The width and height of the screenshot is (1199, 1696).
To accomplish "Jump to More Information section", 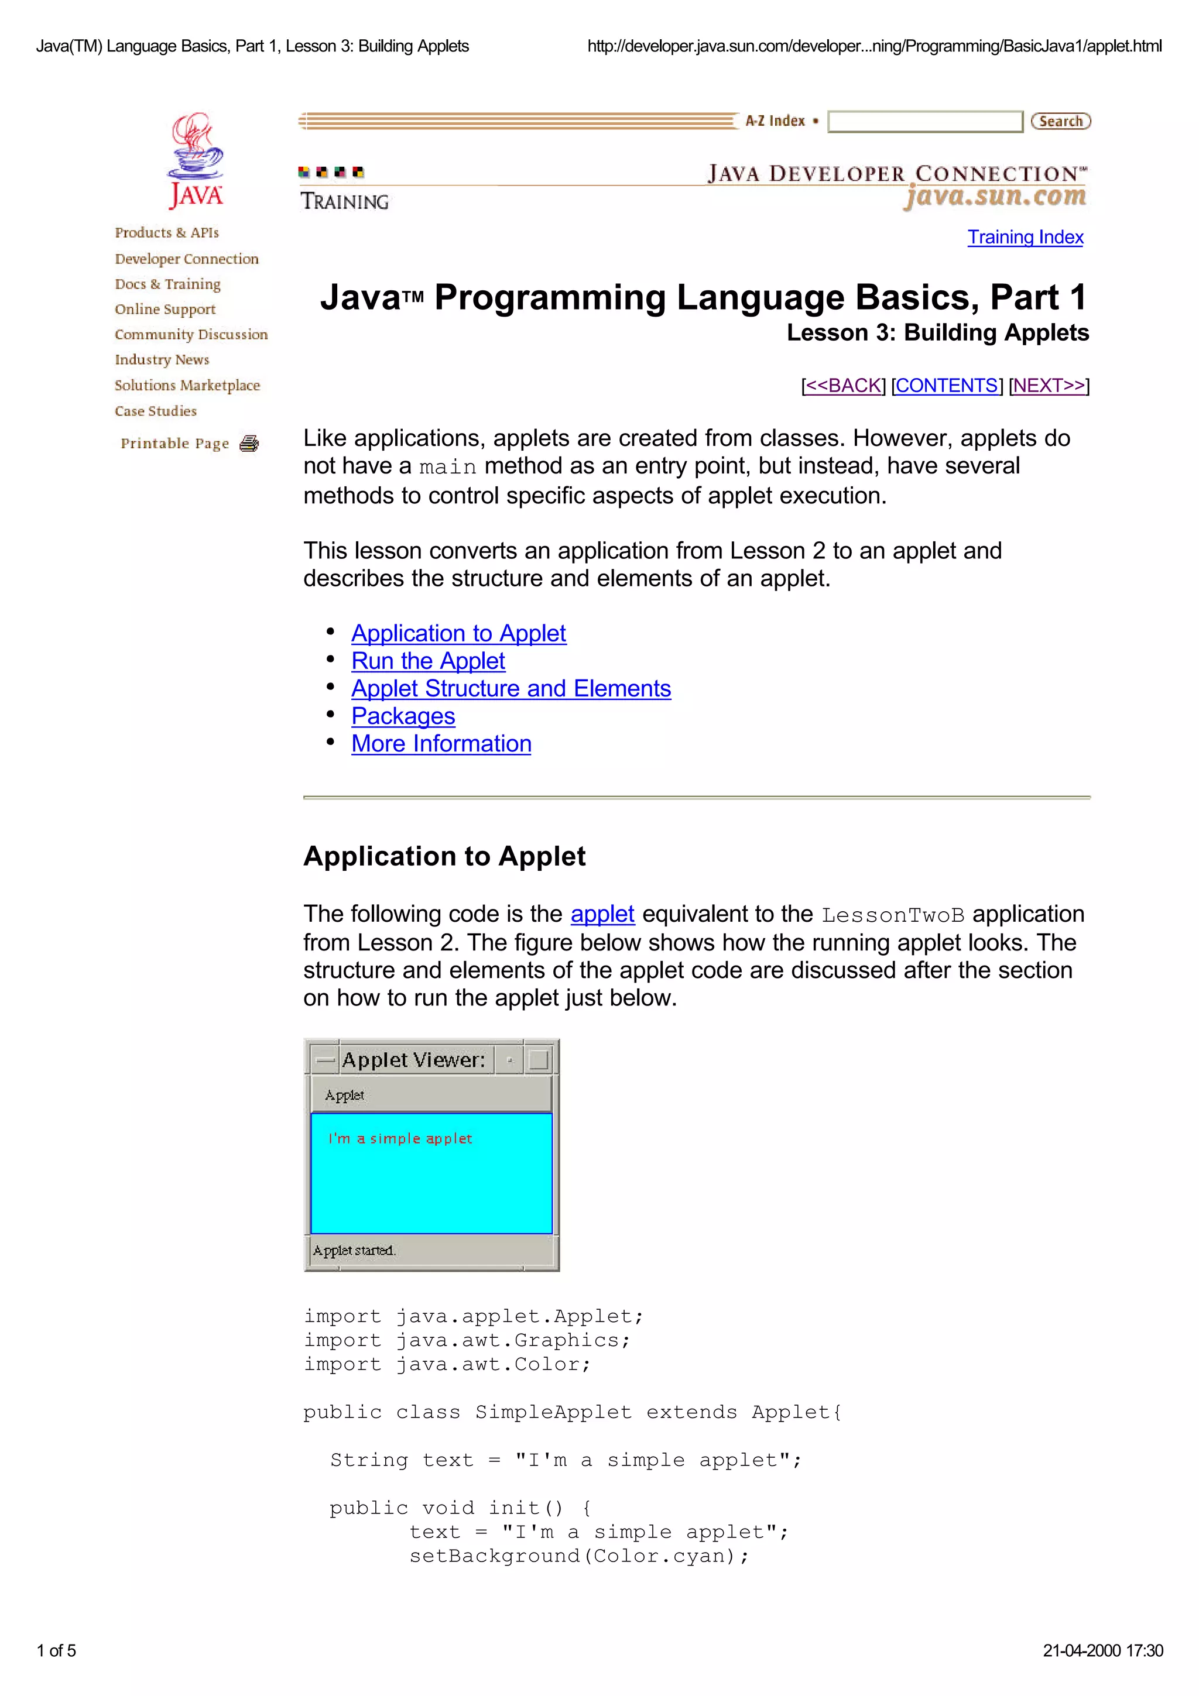I will [441, 744].
